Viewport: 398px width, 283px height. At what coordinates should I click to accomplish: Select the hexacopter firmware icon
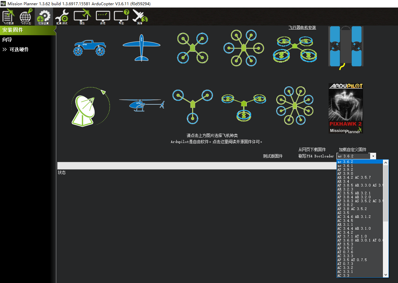click(x=243, y=47)
